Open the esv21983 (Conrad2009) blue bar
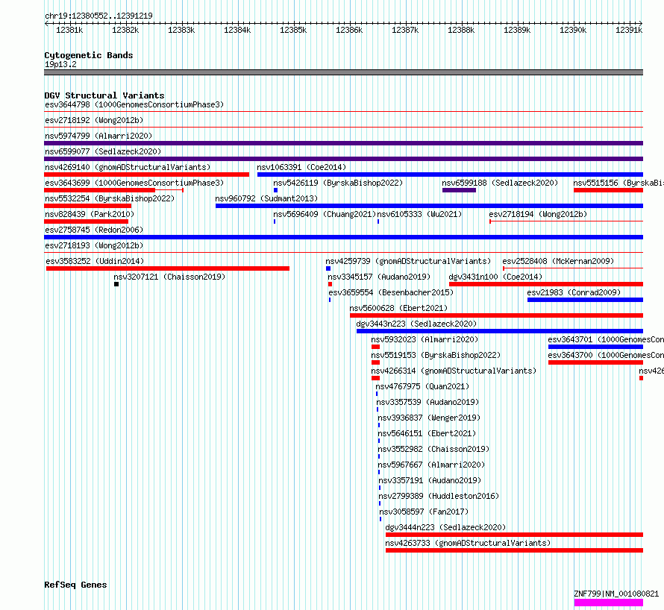 tap(585, 300)
